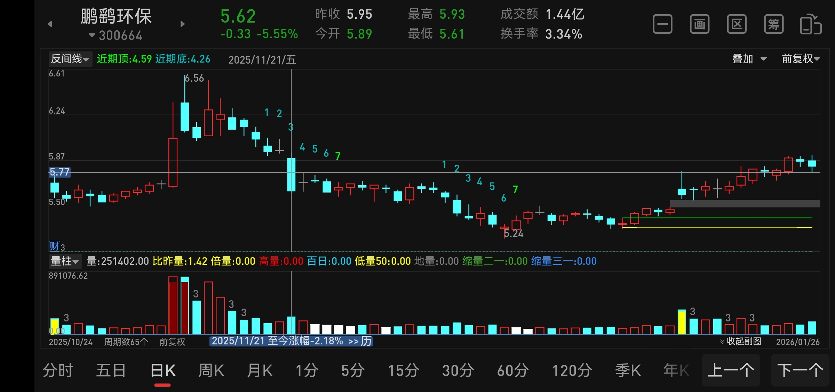
Task: Open the stock code 300664 selector
Action: (116, 35)
